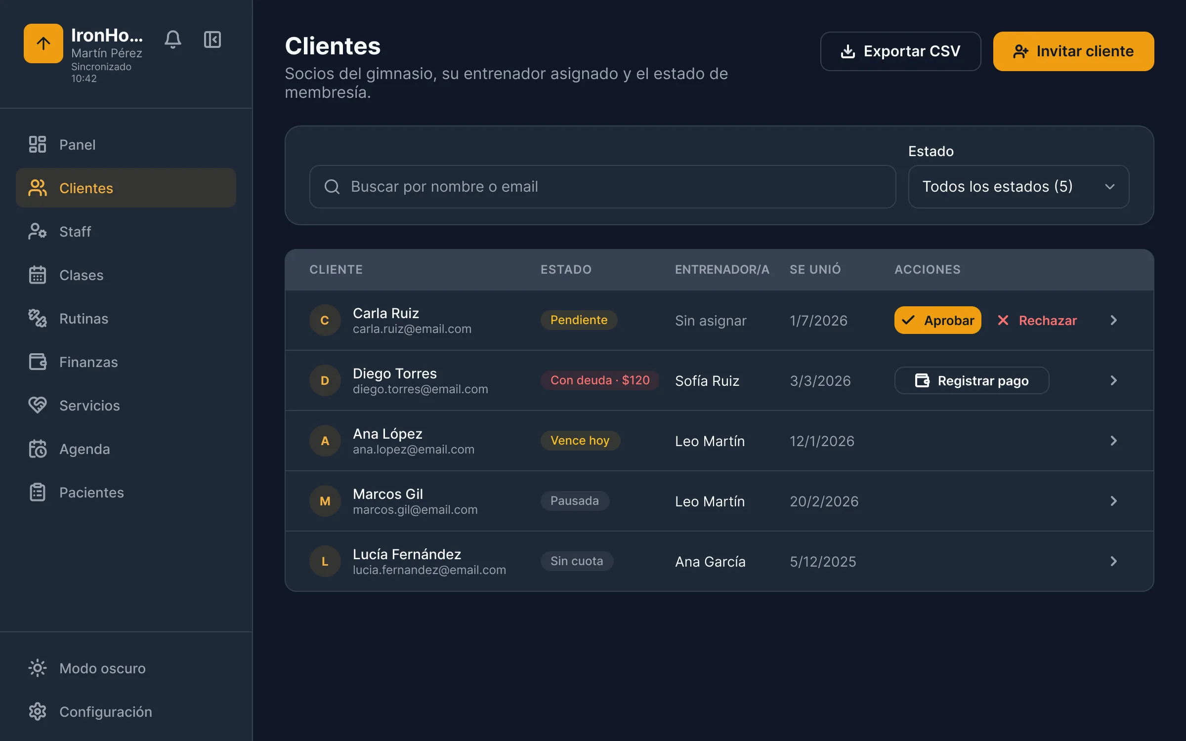
Task: Click the notifications bell icon
Action: click(173, 40)
